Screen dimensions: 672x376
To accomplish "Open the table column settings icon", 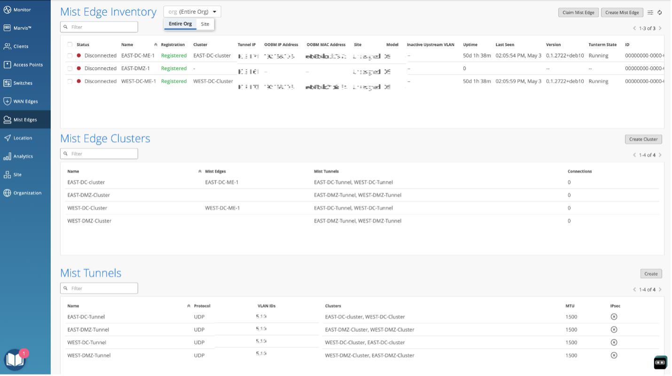I will [650, 13].
